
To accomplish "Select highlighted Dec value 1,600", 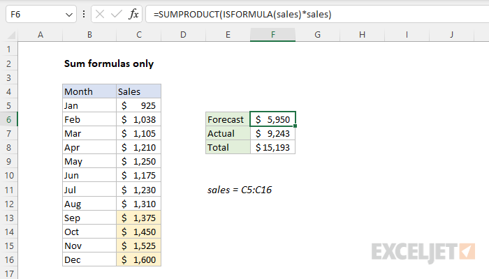I will click(x=139, y=260).
